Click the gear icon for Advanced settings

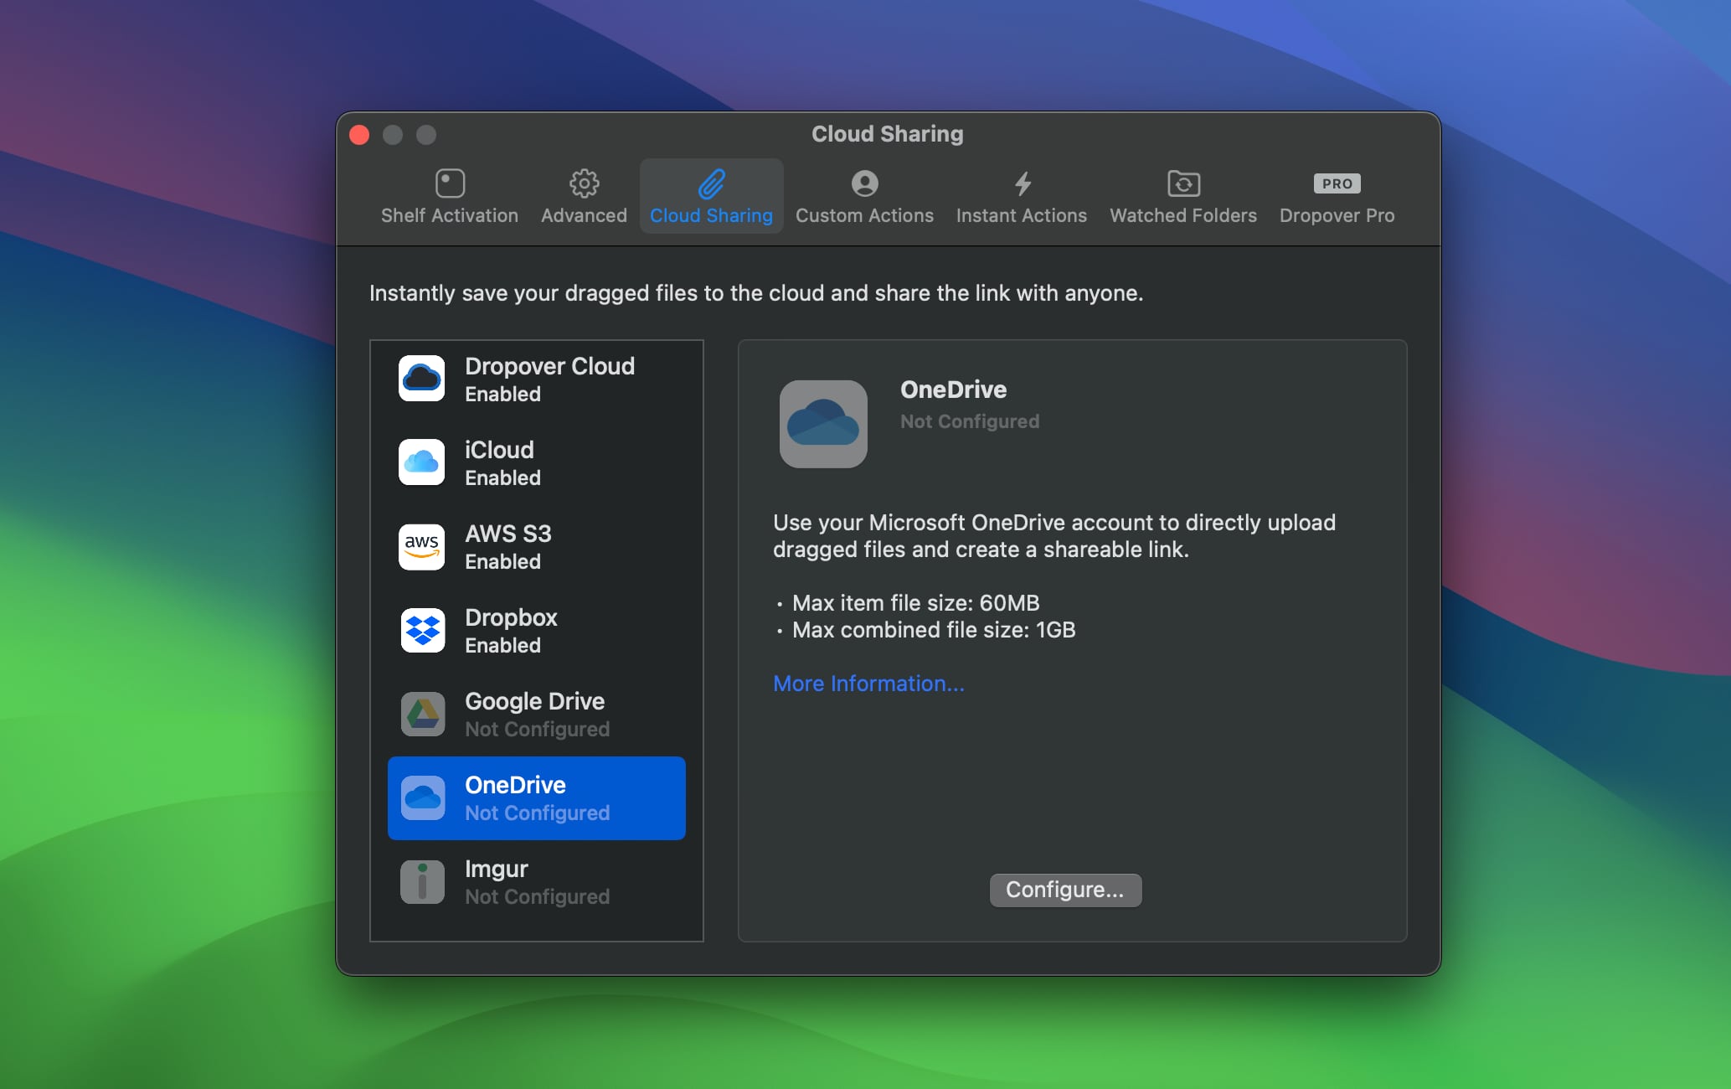coord(584,183)
